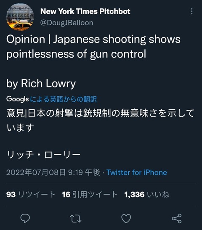
Task: Toggle the による英語からの翻訳 translation link
Action: [x=64, y=99]
